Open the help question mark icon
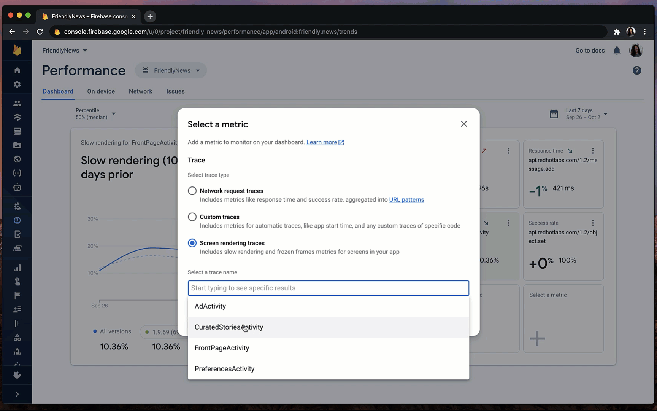Viewport: 657px width, 411px height. coord(637,70)
